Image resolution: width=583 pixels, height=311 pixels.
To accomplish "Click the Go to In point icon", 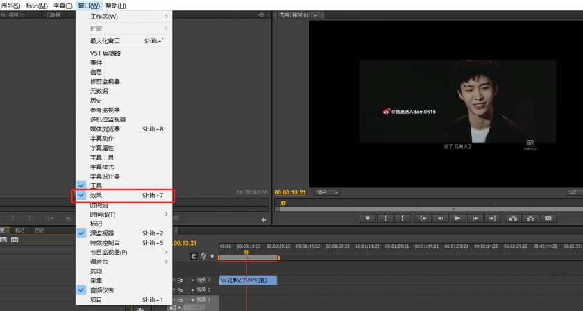I will pyautogui.click(x=423, y=218).
